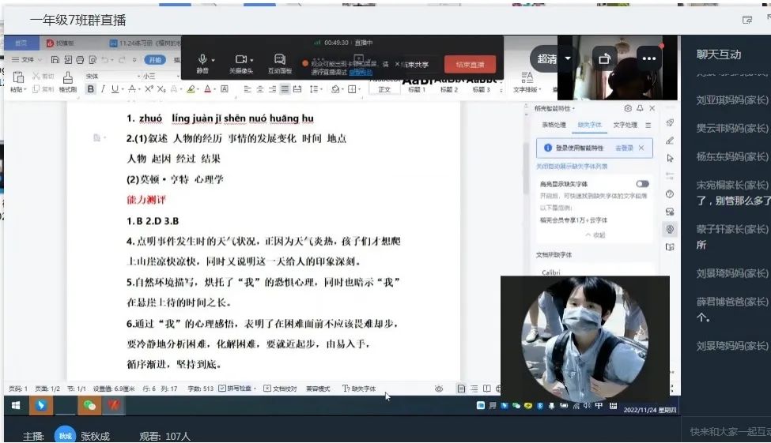Open video quality 超清 dropdown
Viewport: 771px width, 443px height.
pos(567,58)
